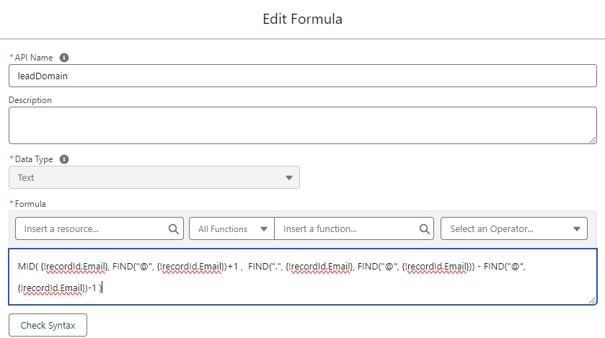Click inside the empty Description text area
Screen dimensions: 605x338
tap(302, 125)
